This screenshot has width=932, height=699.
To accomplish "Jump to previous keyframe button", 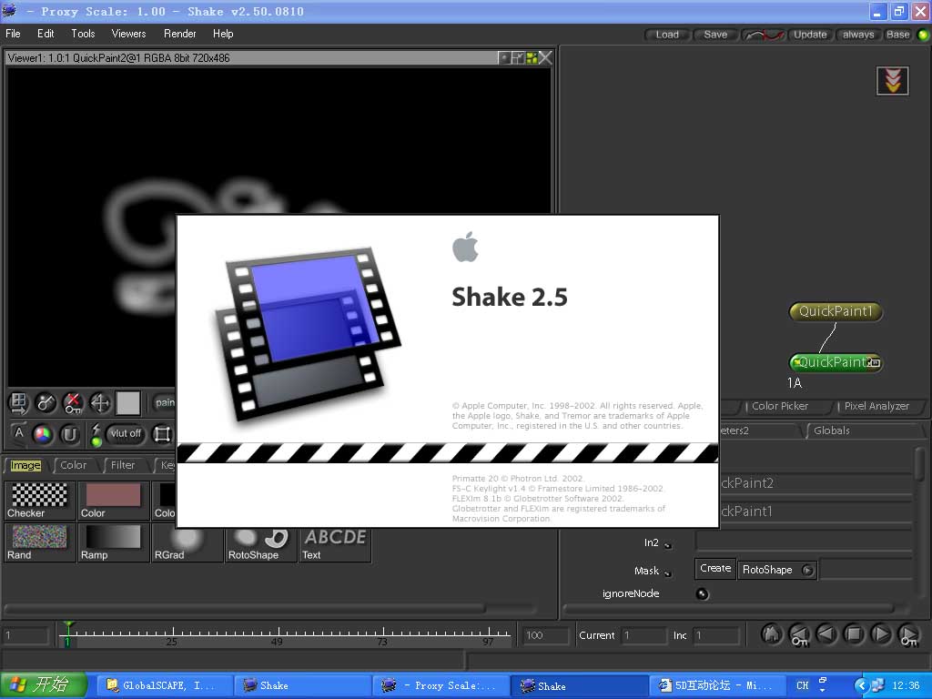I will (x=799, y=634).
